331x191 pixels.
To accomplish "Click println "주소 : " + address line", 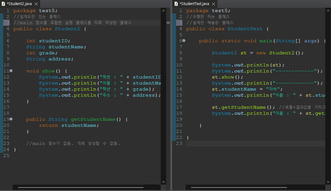I will tap(99, 95).
